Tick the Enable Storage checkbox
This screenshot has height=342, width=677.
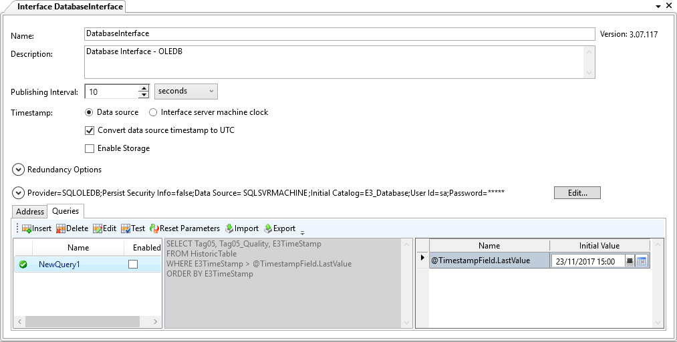click(90, 148)
